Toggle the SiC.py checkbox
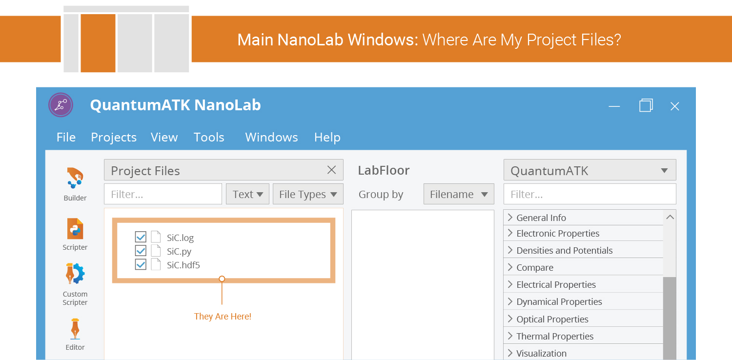Screen dimensions: 732x360 [x=141, y=251]
